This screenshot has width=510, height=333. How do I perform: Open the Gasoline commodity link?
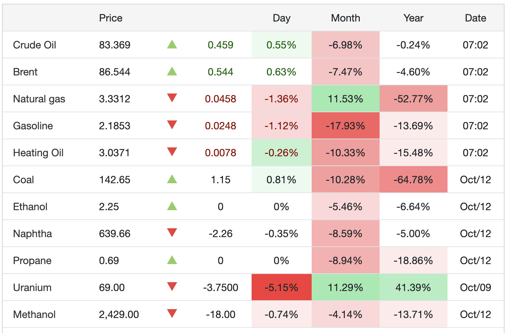(x=33, y=126)
